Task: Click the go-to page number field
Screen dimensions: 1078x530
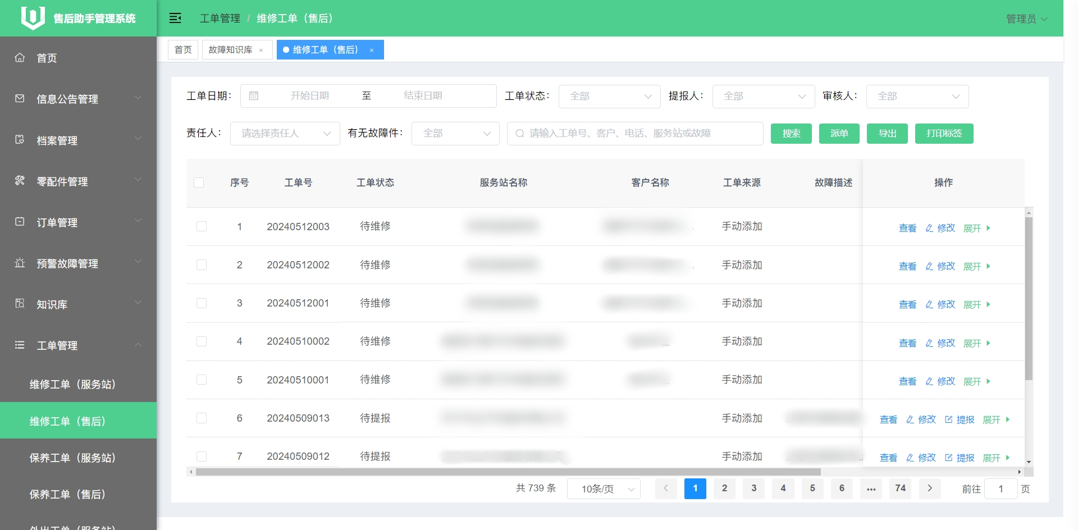Action: (x=1001, y=489)
